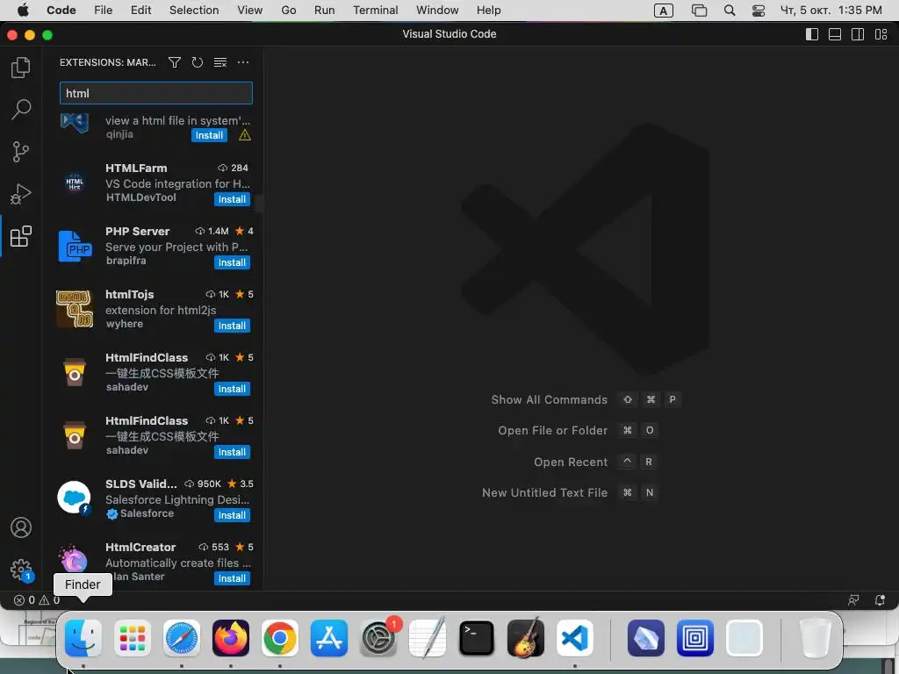Open Run and Debug view
Viewport: 899px width, 674px height.
pyautogui.click(x=21, y=194)
